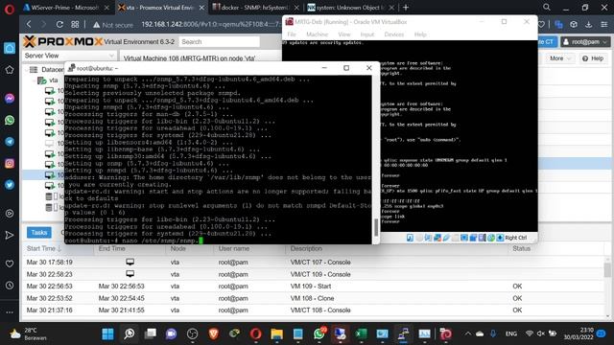This screenshot has width=614, height=345.
Task: Open Instagram in the Opera sidebar
Action: click(10, 163)
